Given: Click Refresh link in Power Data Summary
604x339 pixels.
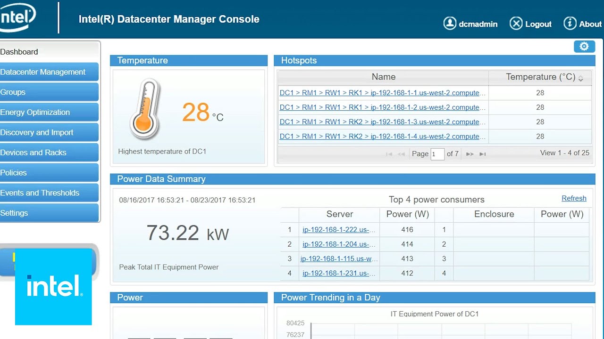Looking at the screenshot, I should pyautogui.click(x=574, y=198).
